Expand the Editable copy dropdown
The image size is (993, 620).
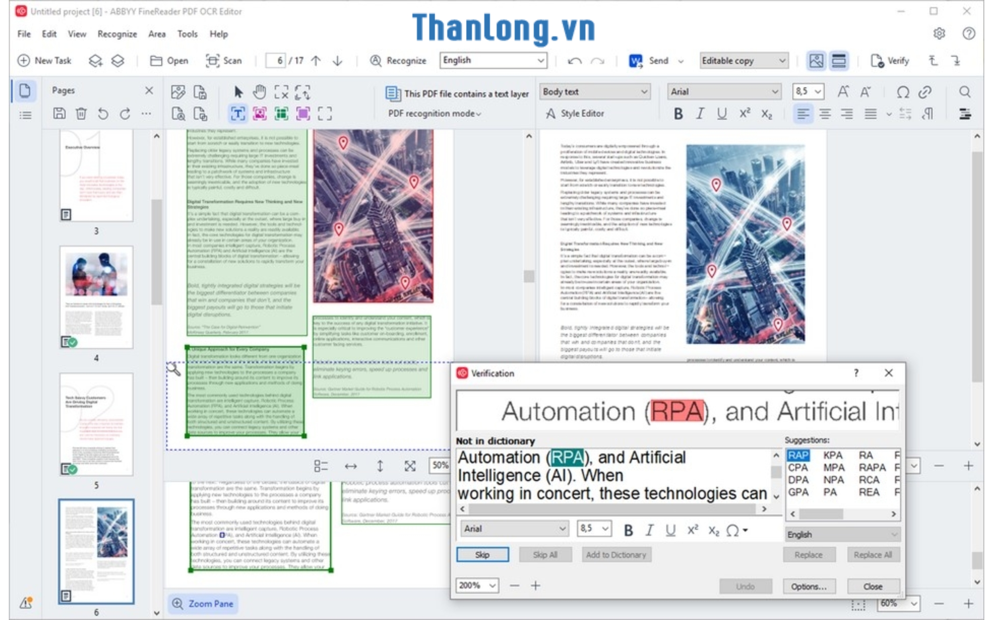pos(744,61)
